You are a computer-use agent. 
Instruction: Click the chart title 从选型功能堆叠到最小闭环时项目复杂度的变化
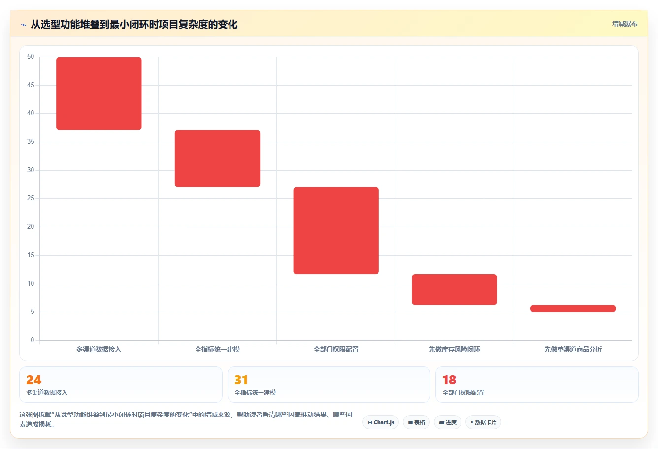point(134,24)
